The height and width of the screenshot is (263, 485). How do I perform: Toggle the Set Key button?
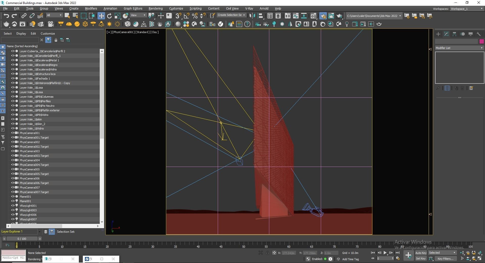[421, 258]
